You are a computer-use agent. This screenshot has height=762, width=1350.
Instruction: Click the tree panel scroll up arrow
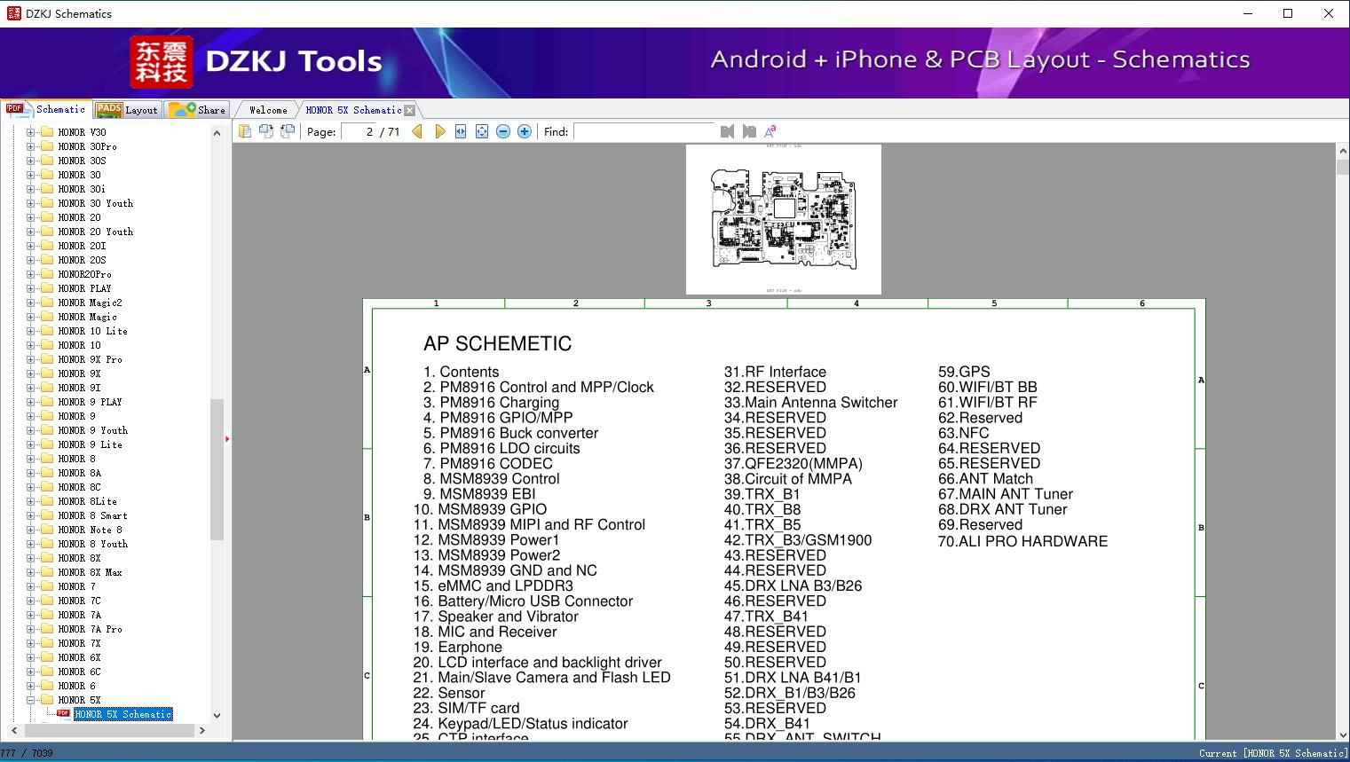[217, 133]
